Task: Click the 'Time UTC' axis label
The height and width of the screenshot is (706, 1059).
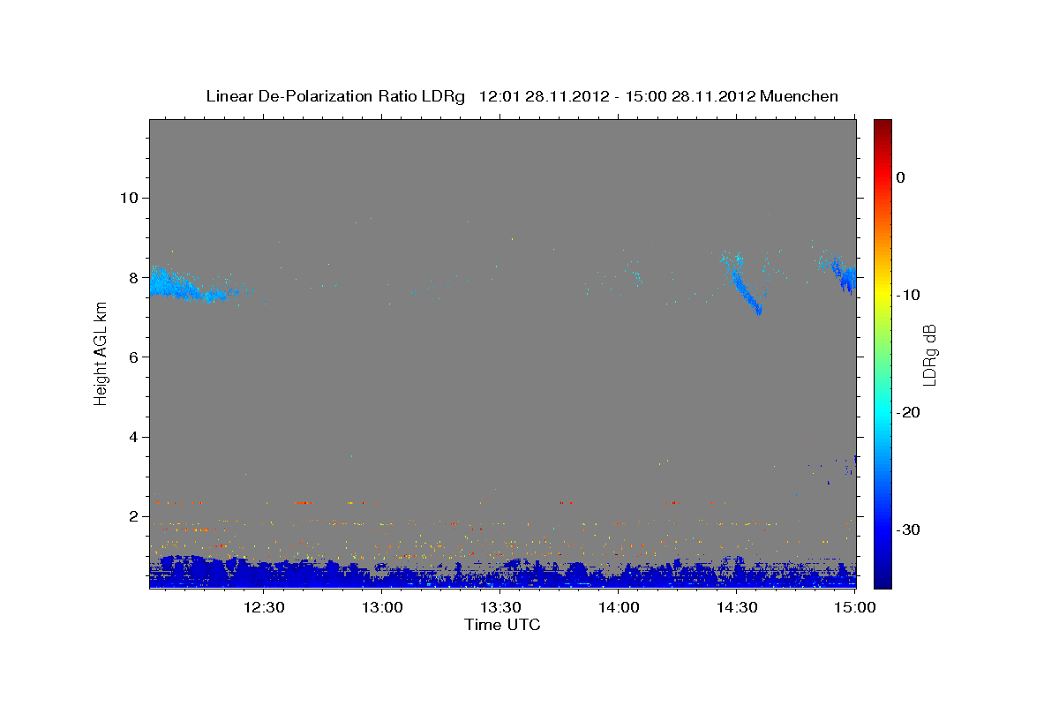Action: [502, 625]
